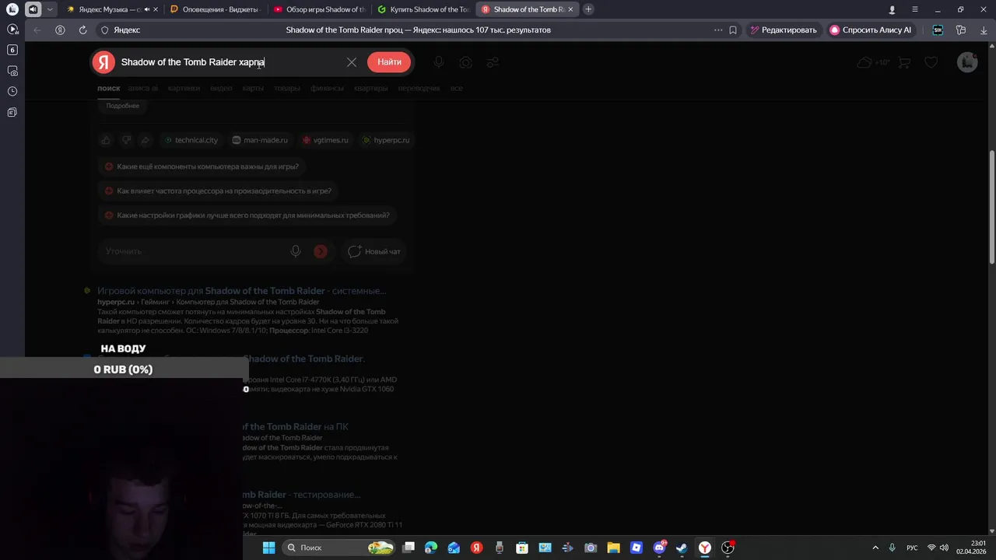Open the все tab in search categories

pos(457,88)
